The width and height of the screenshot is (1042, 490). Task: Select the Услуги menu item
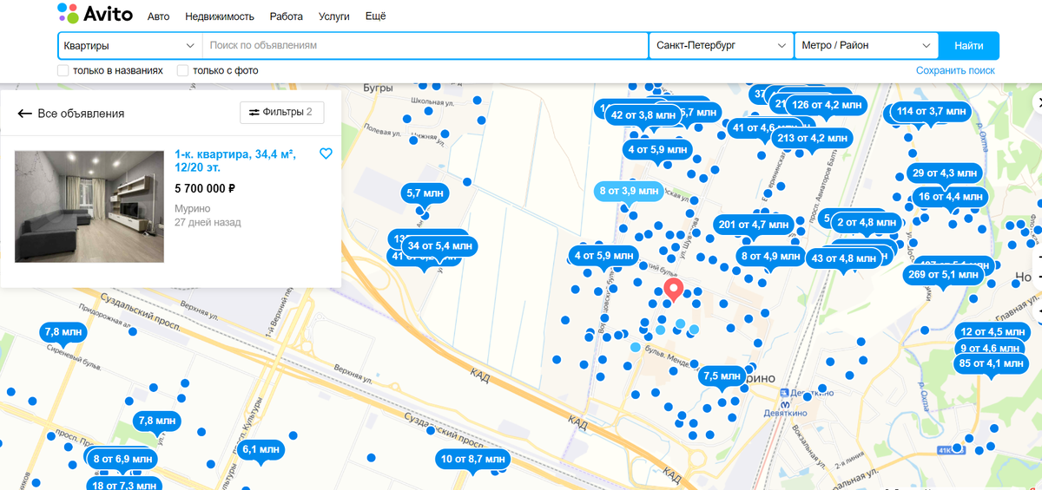(x=334, y=16)
